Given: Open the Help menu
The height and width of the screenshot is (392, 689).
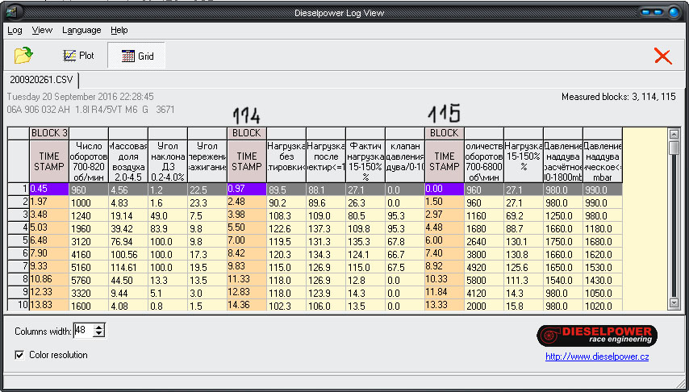Looking at the screenshot, I should (119, 30).
